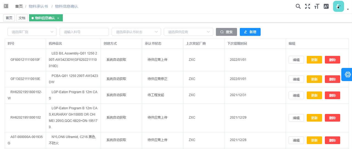Switch language with the translate icon
The width and height of the screenshot is (352, 149).
[326, 6]
